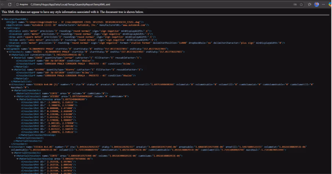The height and width of the screenshot is (174, 332).
Task: Collapse the CrossSects SEÇÕES node
Action: click(7, 52)
